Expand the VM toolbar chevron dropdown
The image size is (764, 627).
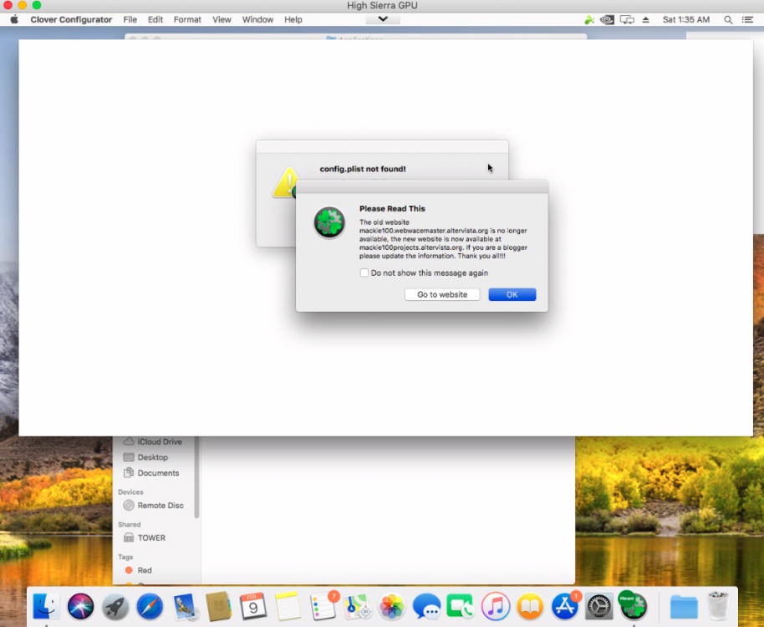383,19
